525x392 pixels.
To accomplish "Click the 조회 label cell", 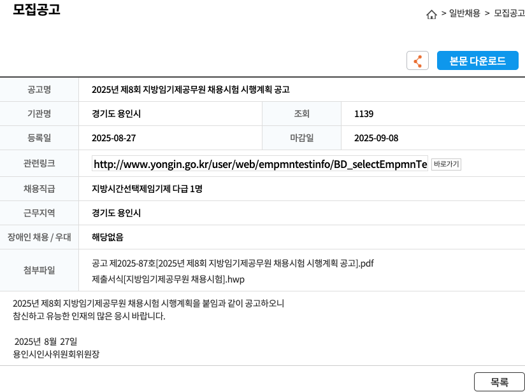I will [301, 114].
